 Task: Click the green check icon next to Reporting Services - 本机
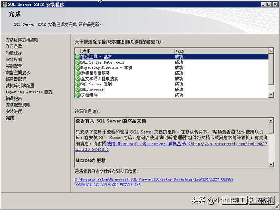point(78,68)
